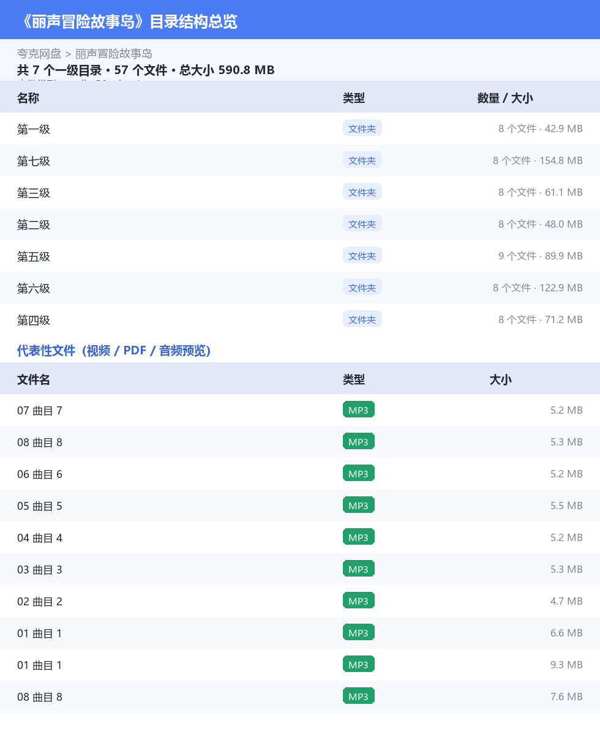Open the 第五级 folder row

(300, 256)
